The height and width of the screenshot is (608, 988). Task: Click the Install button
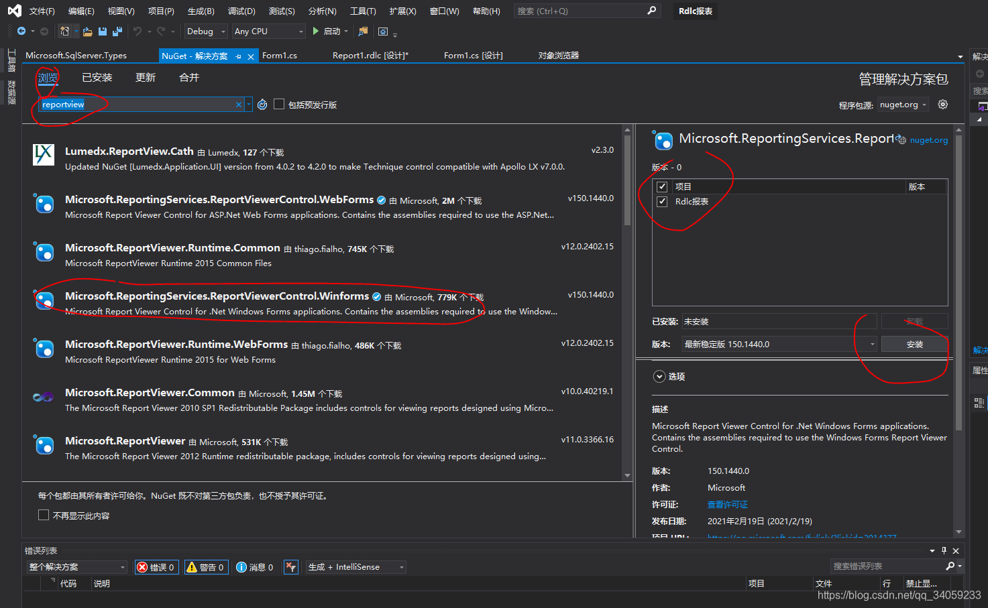click(x=914, y=344)
